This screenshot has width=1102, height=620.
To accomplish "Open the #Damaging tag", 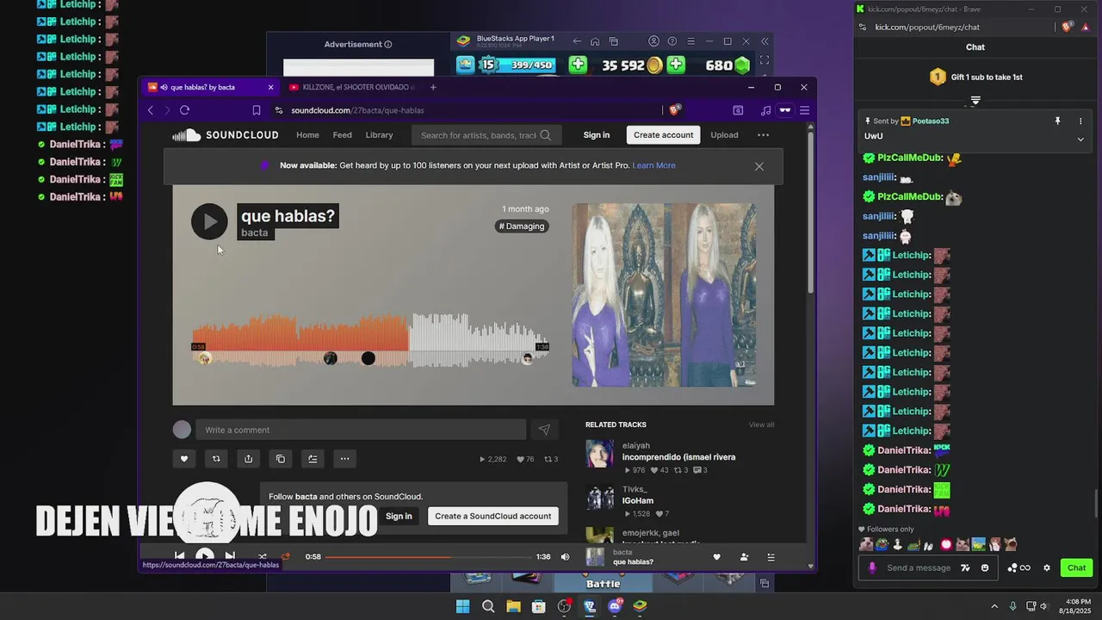I will [523, 226].
